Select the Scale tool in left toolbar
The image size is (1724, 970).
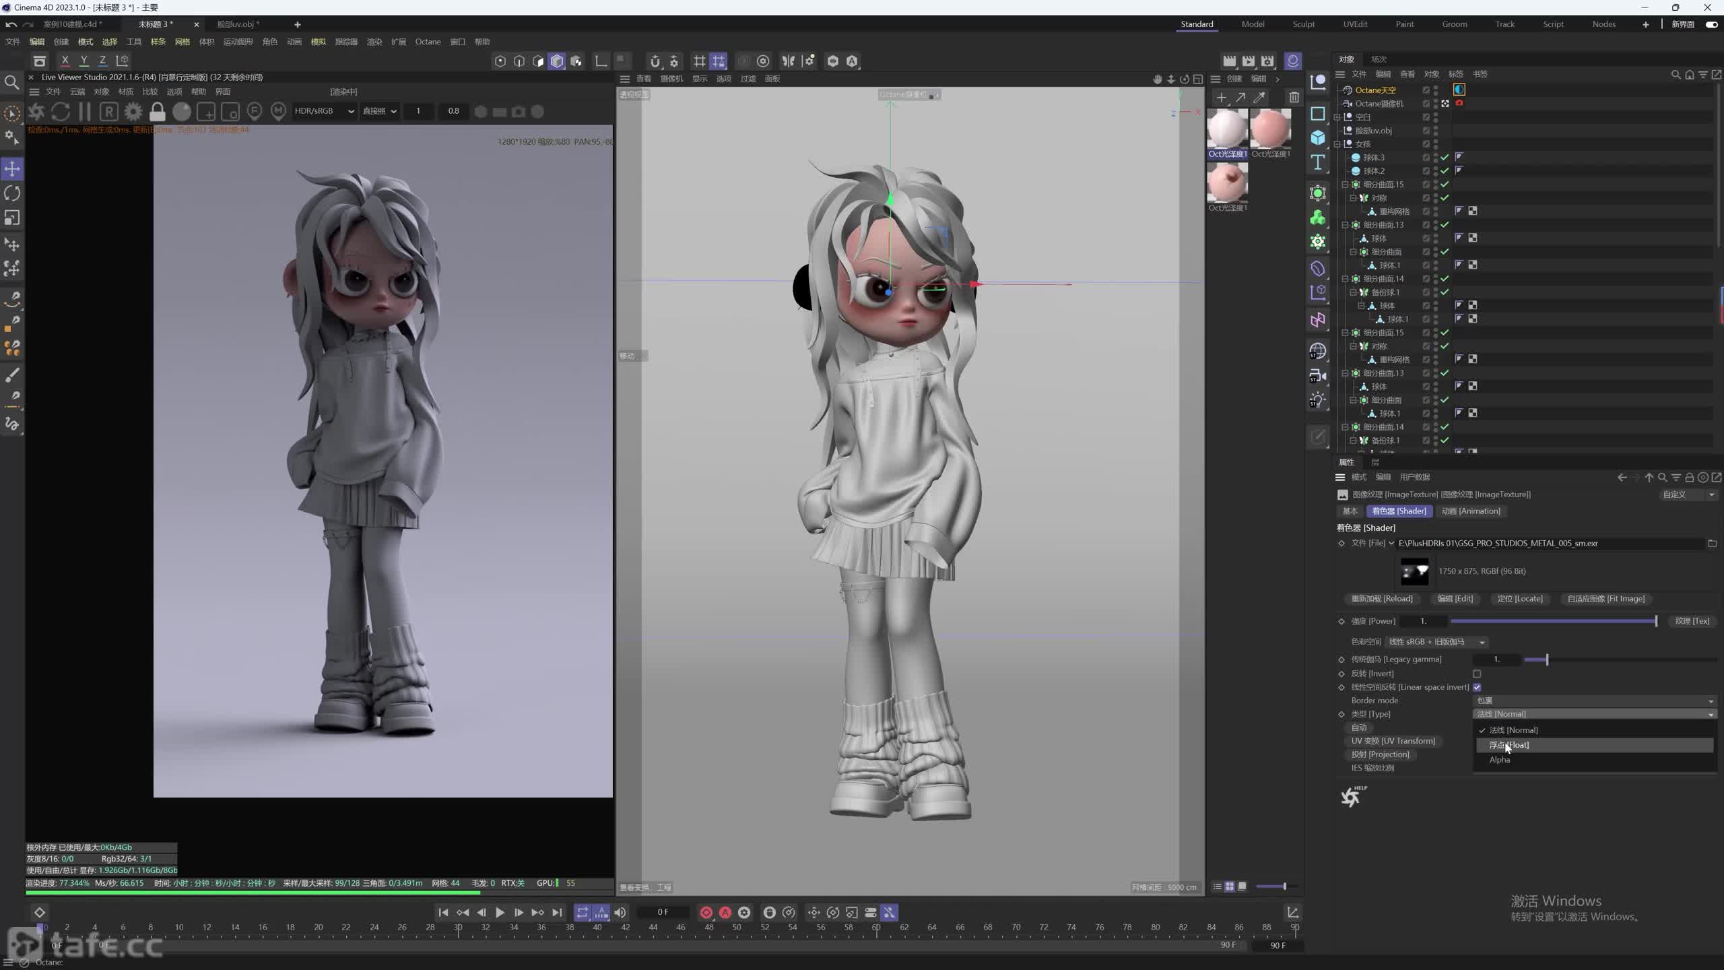tap(12, 218)
